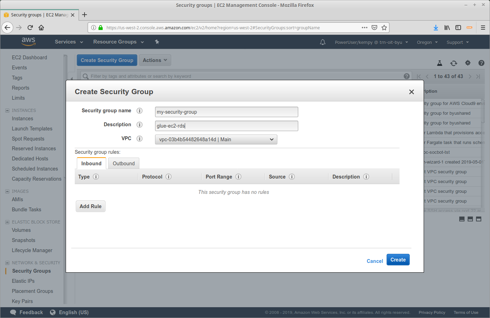Click the AWS logo
The width and height of the screenshot is (490, 318).
(28, 41)
